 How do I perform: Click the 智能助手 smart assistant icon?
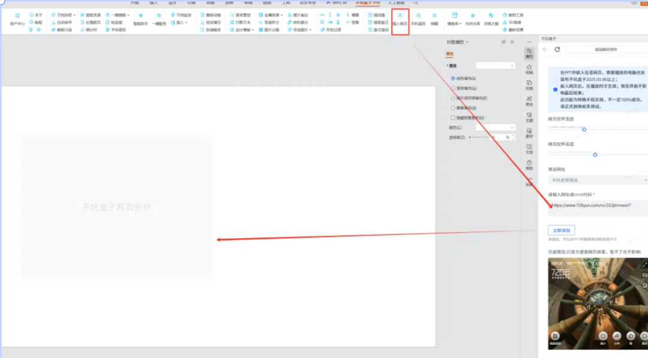pyautogui.click(x=140, y=18)
